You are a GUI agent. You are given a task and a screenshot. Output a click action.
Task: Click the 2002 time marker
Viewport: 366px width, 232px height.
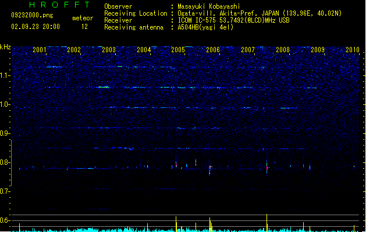tap(74, 50)
